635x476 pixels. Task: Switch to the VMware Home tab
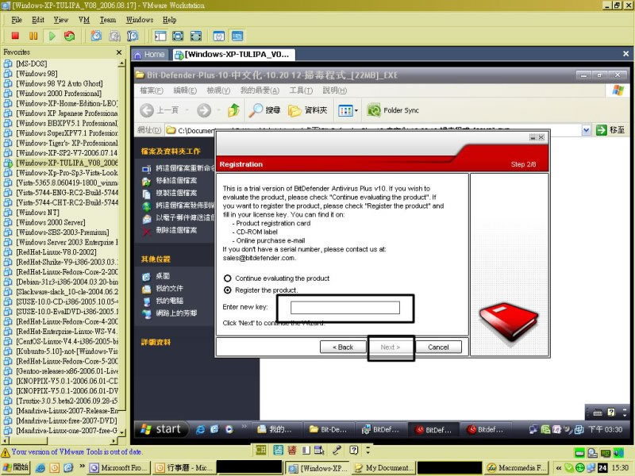[x=149, y=54]
